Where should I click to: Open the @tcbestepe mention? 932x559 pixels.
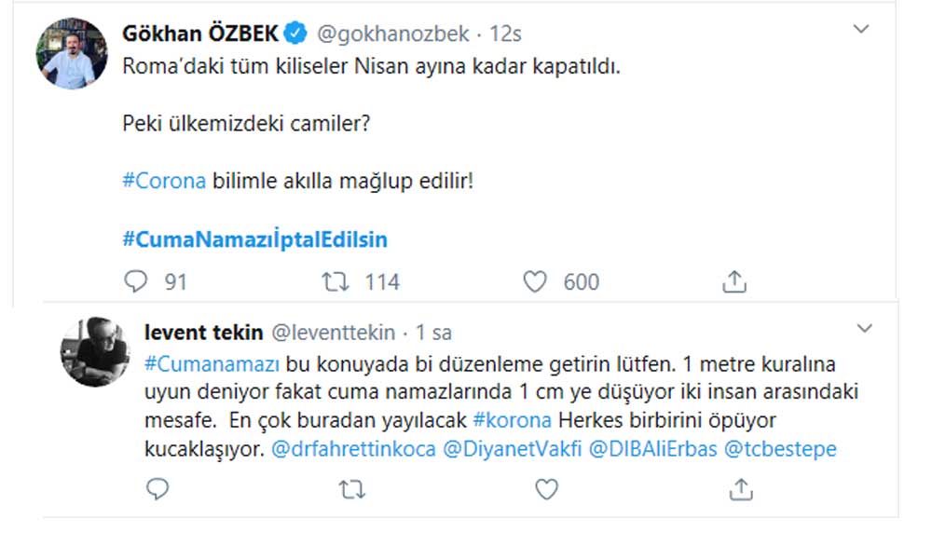tap(780, 448)
